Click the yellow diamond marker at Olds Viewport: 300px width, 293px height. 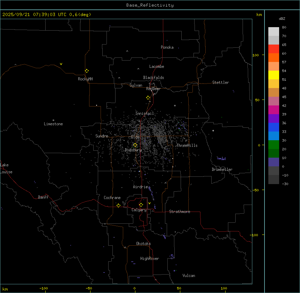pyautogui.click(x=135, y=145)
